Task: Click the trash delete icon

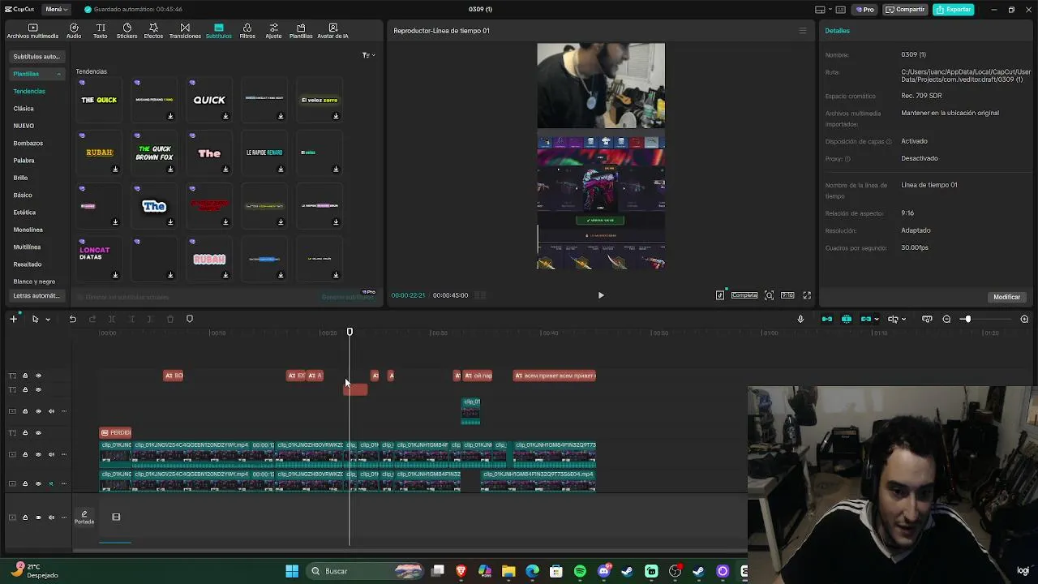Action: tap(169, 319)
